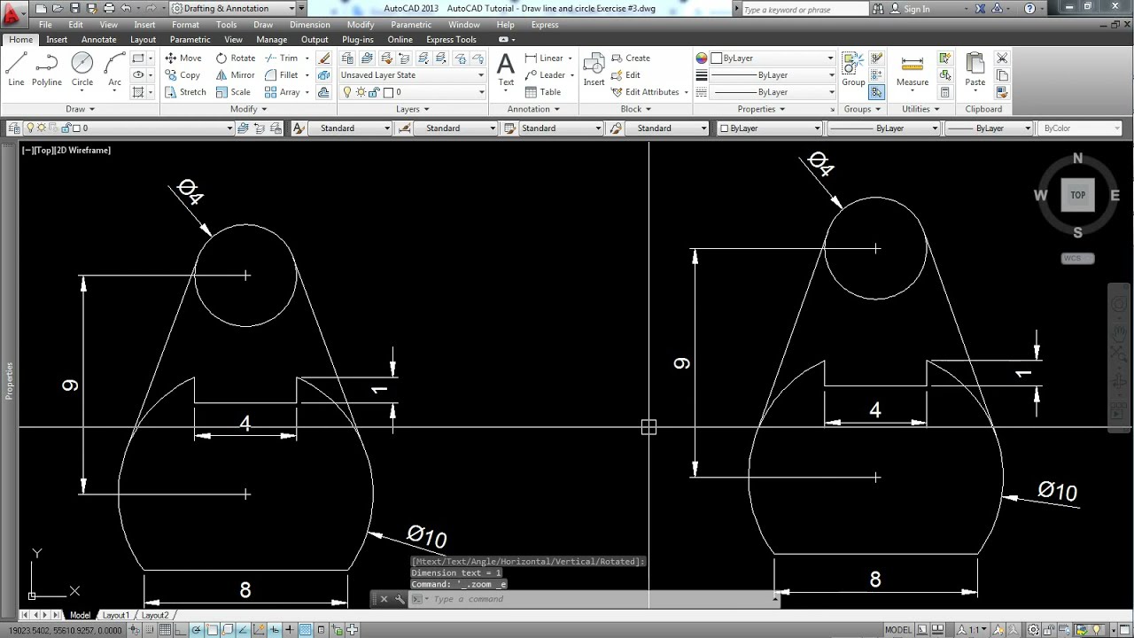This screenshot has width=1134, height=638.
Task: Click the Stretch tool
Action: click(x=185, y=91)
